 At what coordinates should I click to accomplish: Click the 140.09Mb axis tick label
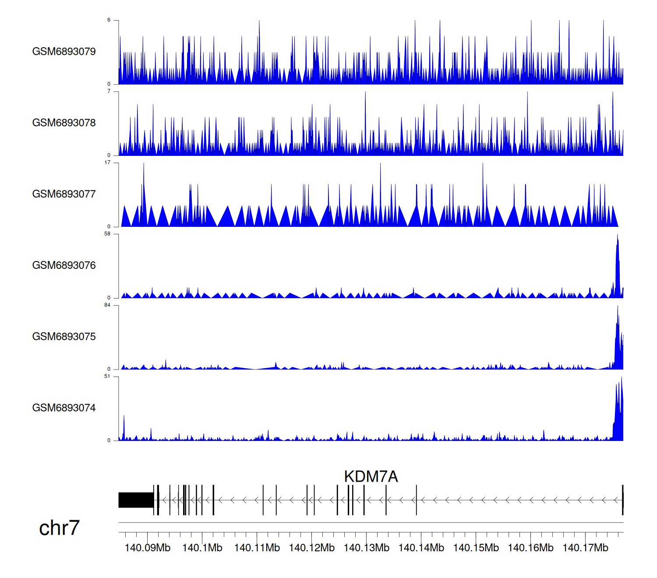pyautogui.click(x=147, y=548)
